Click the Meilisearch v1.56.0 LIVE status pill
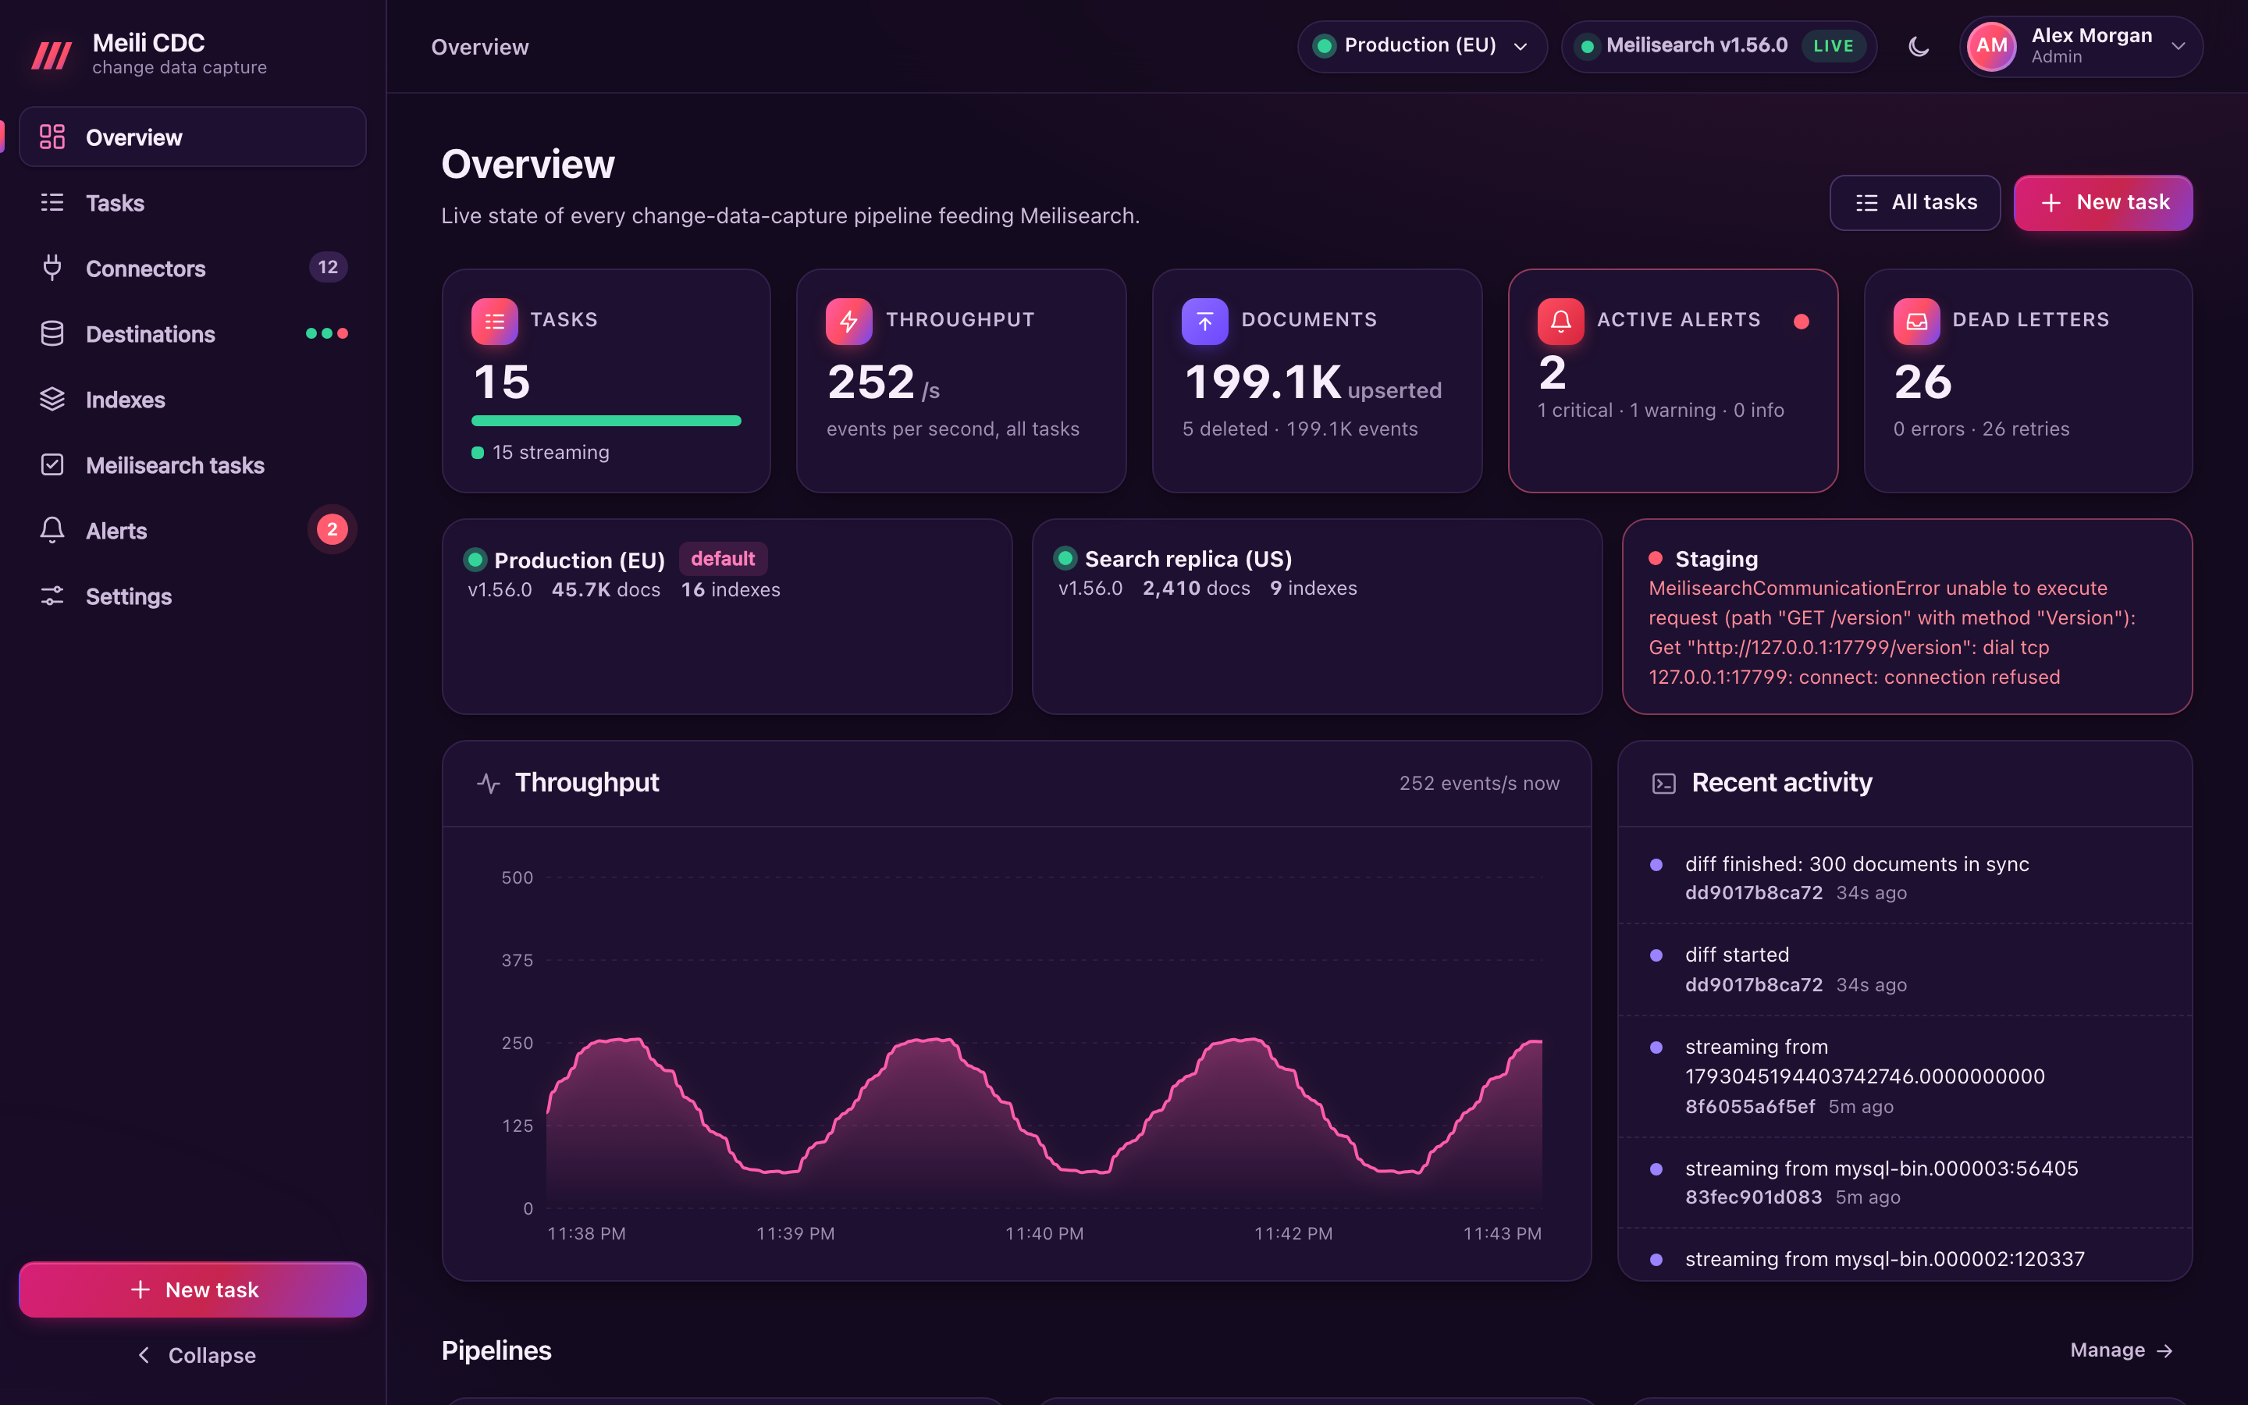Image resolution: width=2248 pixels, height=1405 pixels. click(1719, 47)
